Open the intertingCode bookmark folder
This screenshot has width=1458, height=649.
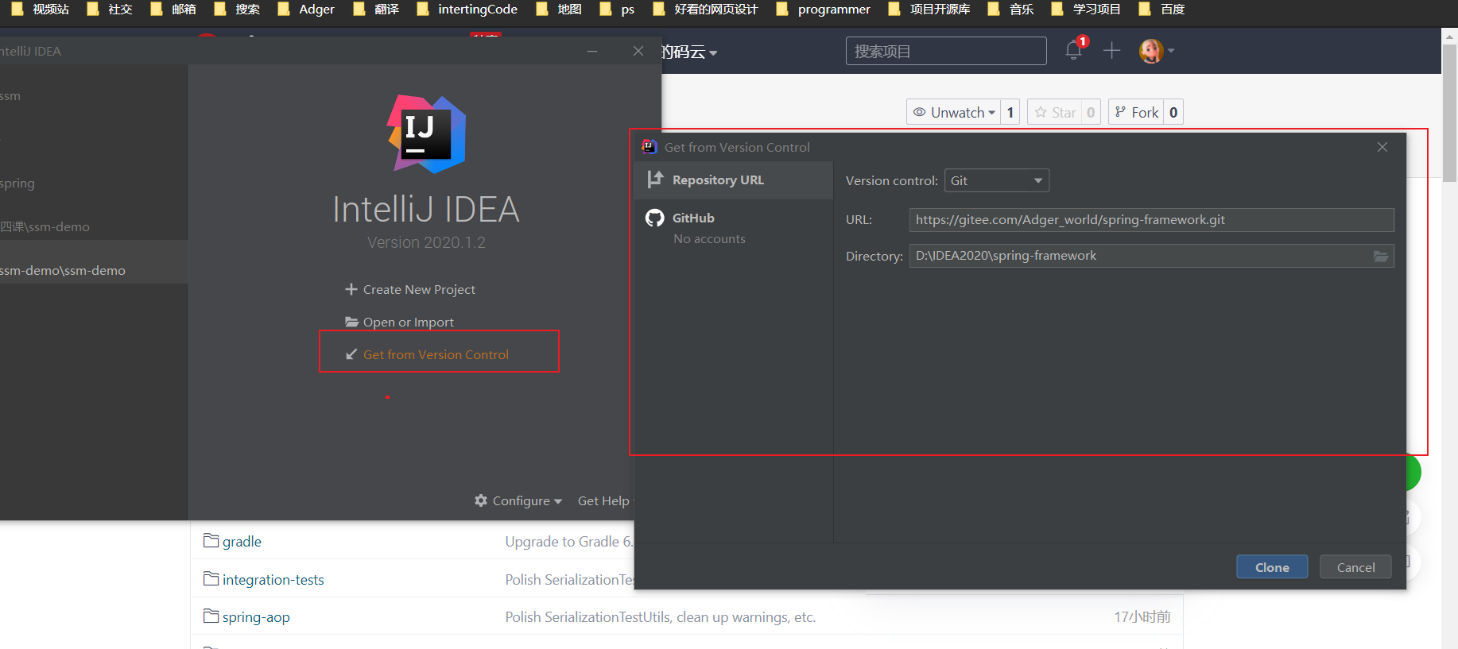[467, 10]
